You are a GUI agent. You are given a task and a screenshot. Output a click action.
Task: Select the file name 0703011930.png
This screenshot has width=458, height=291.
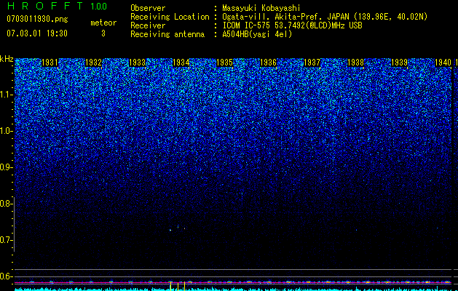(37, 19)
